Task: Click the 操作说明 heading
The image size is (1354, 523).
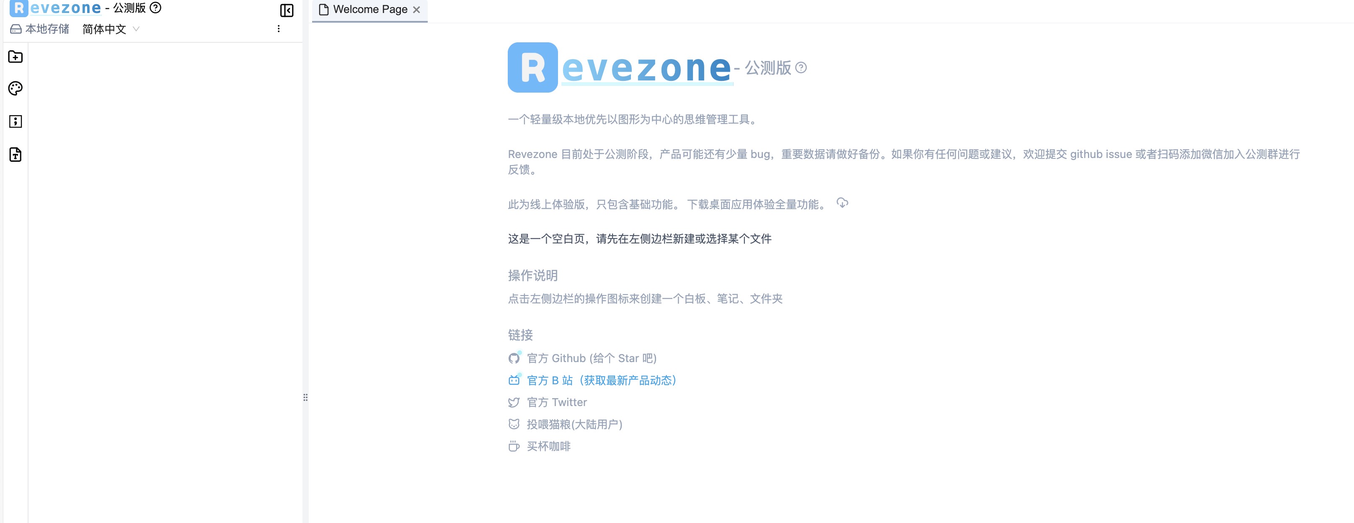Action: (x=532, y=275)
